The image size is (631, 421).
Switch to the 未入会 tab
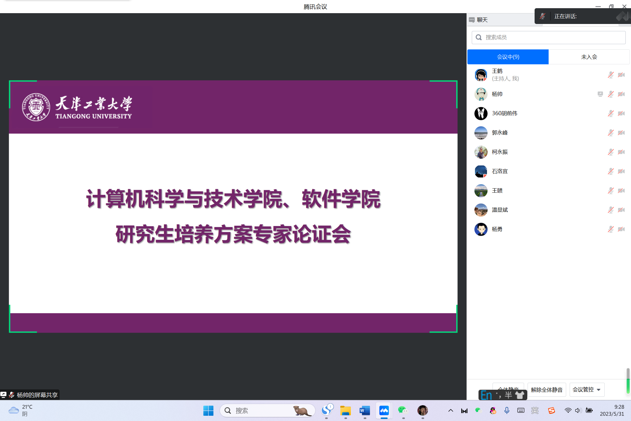[589, 57]
